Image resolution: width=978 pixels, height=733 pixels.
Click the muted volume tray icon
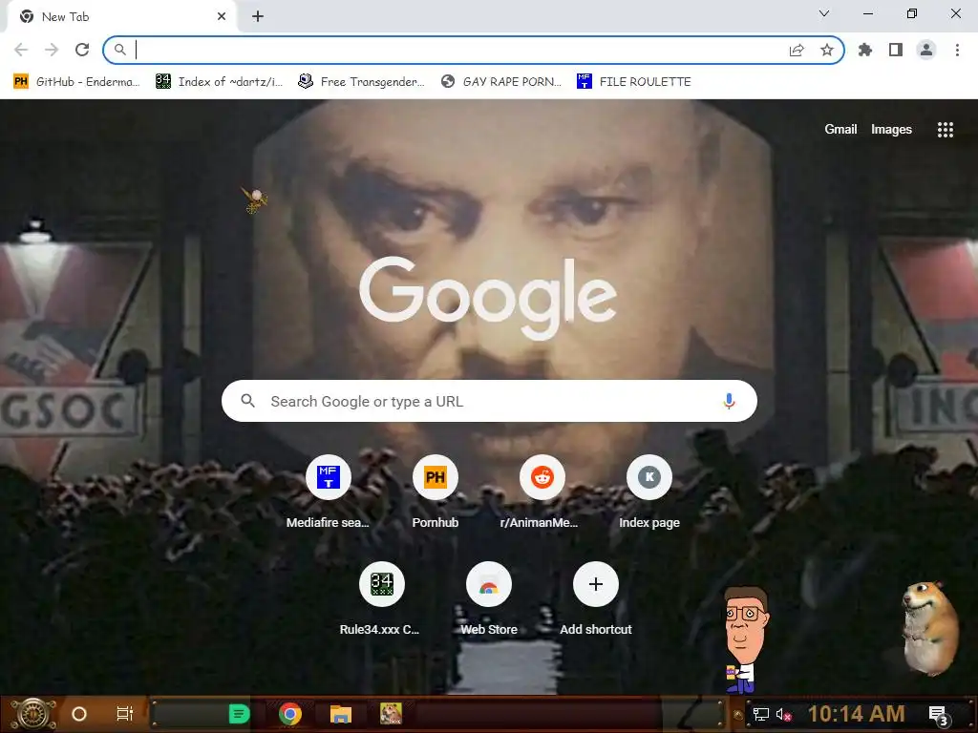pos(783,714)
